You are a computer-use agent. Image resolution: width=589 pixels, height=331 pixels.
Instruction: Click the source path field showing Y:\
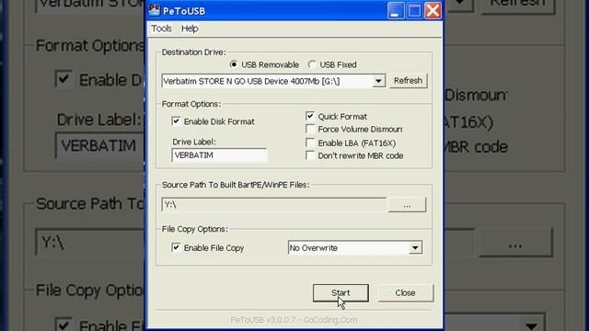coord(273,204)
